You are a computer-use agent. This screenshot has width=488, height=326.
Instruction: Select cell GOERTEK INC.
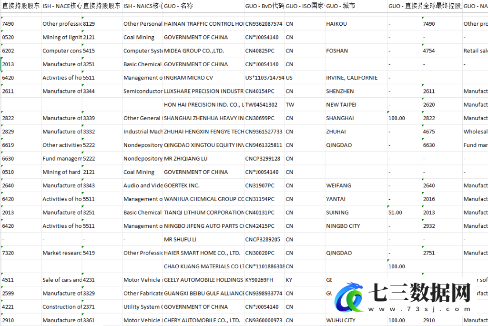[x=203, y=185]
